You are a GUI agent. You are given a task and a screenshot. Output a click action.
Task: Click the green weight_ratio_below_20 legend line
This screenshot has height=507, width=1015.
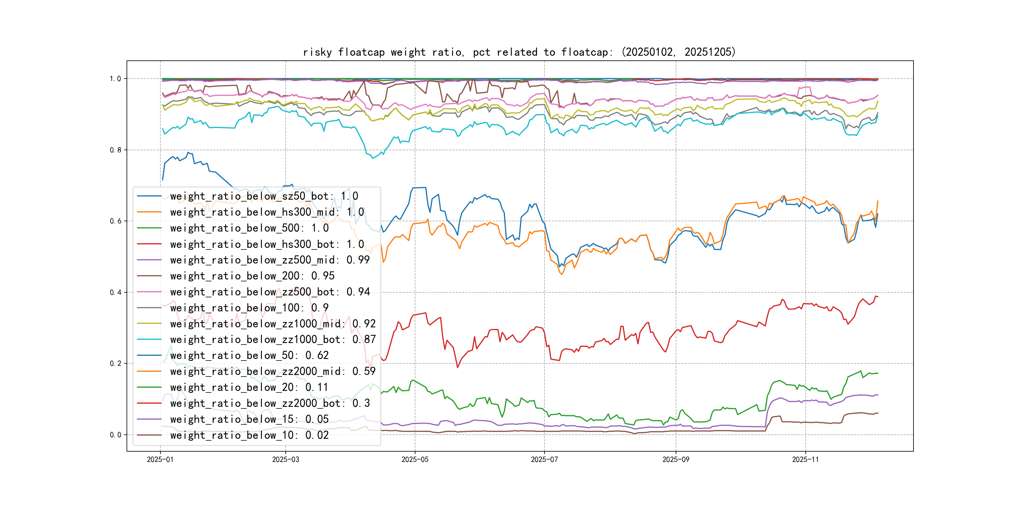[x=149, y=387]
